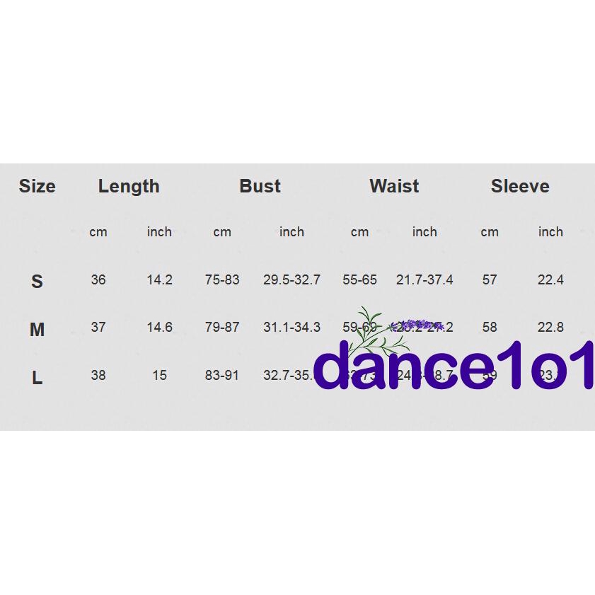The height and width of the screenshot is (595, 595).
Task: Select the 75-83 bust cm value
Action: [x=222, y=279]
